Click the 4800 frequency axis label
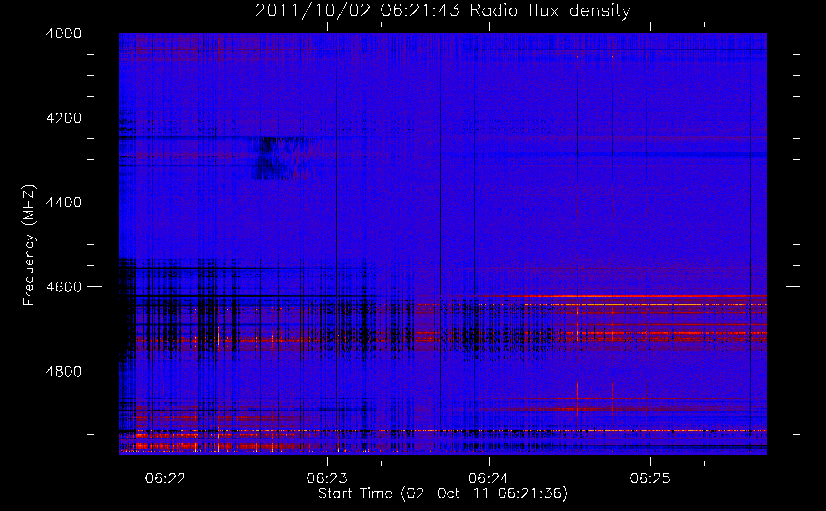This screenshot has width=826, height=511. [x=64, y=371]
